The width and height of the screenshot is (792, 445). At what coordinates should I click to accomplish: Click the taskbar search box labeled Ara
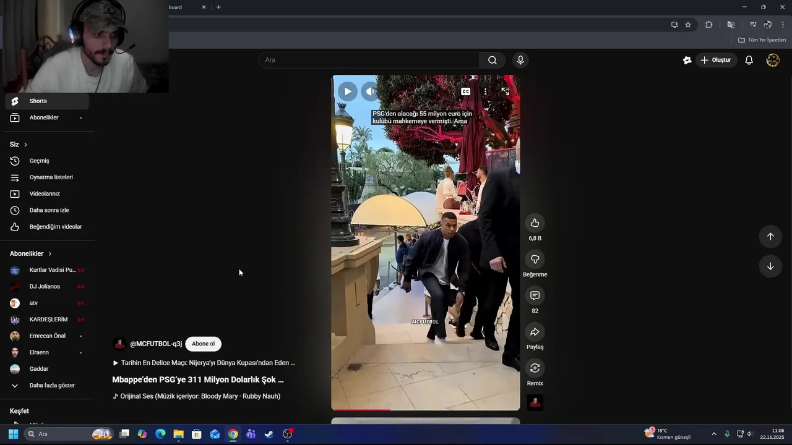pyautogui.click(x=69, y=434)
